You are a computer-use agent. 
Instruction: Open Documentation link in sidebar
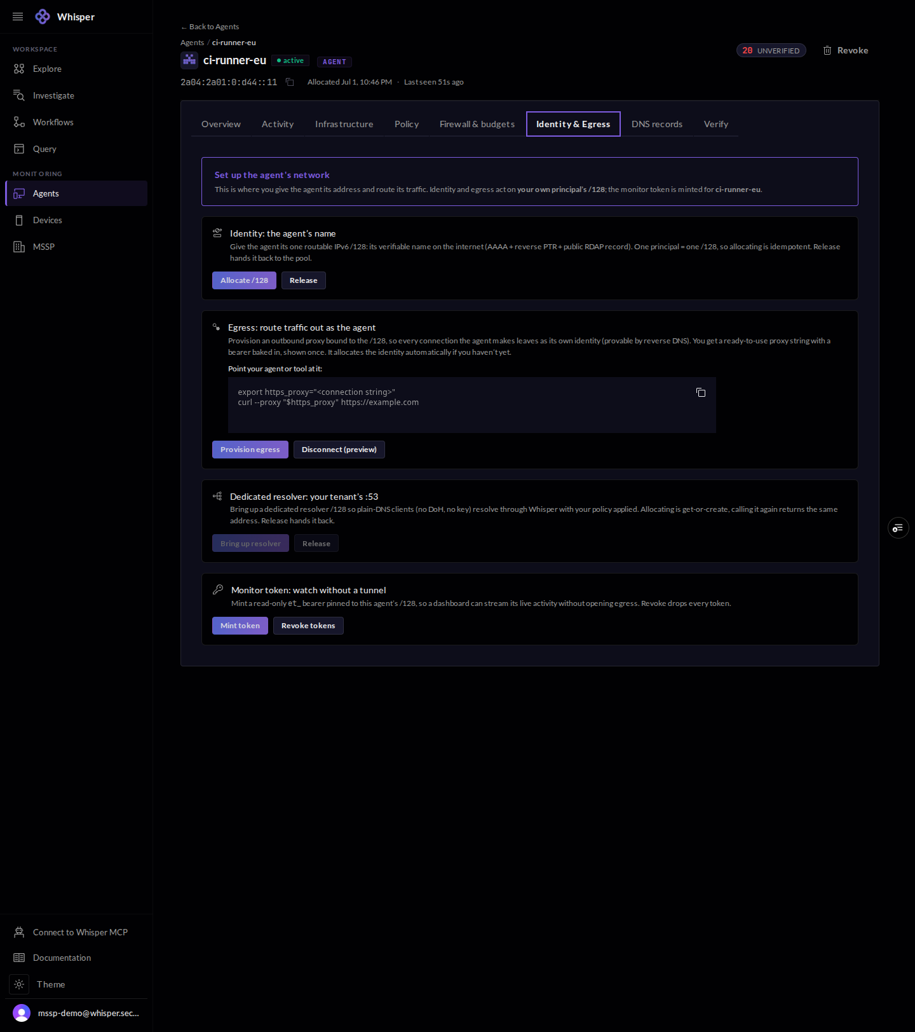click(76, 958)
